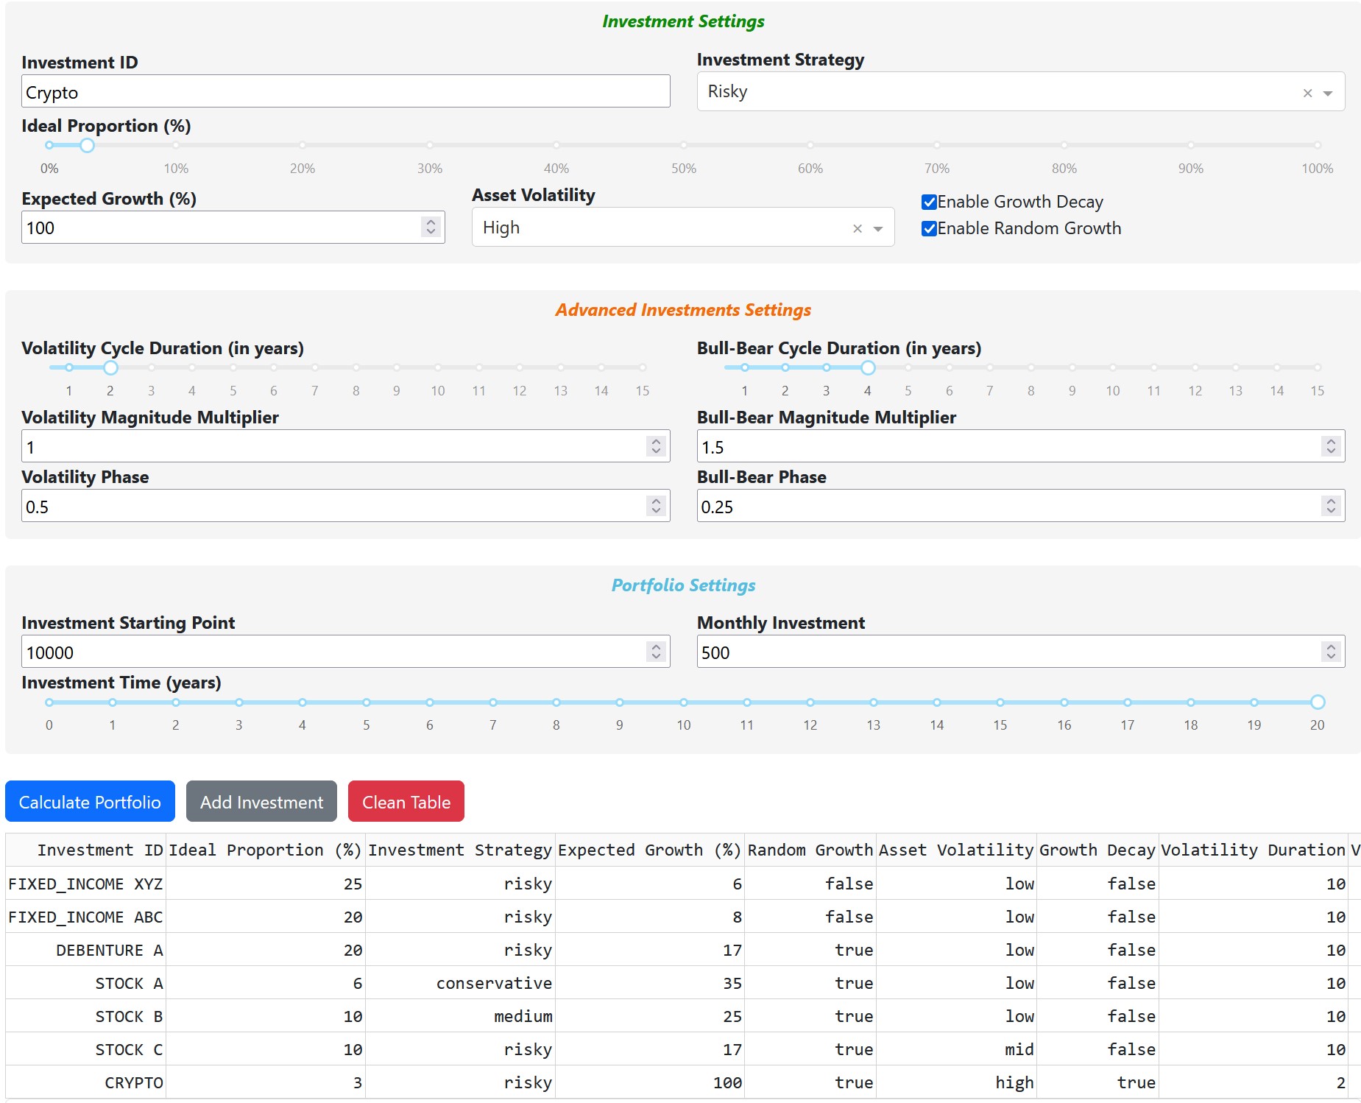Clear the Asset Volatility selection with its × icon
The width and height of the screenshot is (1361, 1103).
pos(856,228)
